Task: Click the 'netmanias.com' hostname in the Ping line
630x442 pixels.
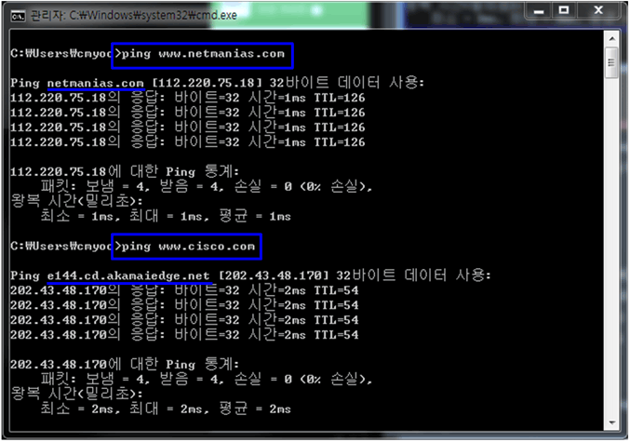Action: (96, 83)
